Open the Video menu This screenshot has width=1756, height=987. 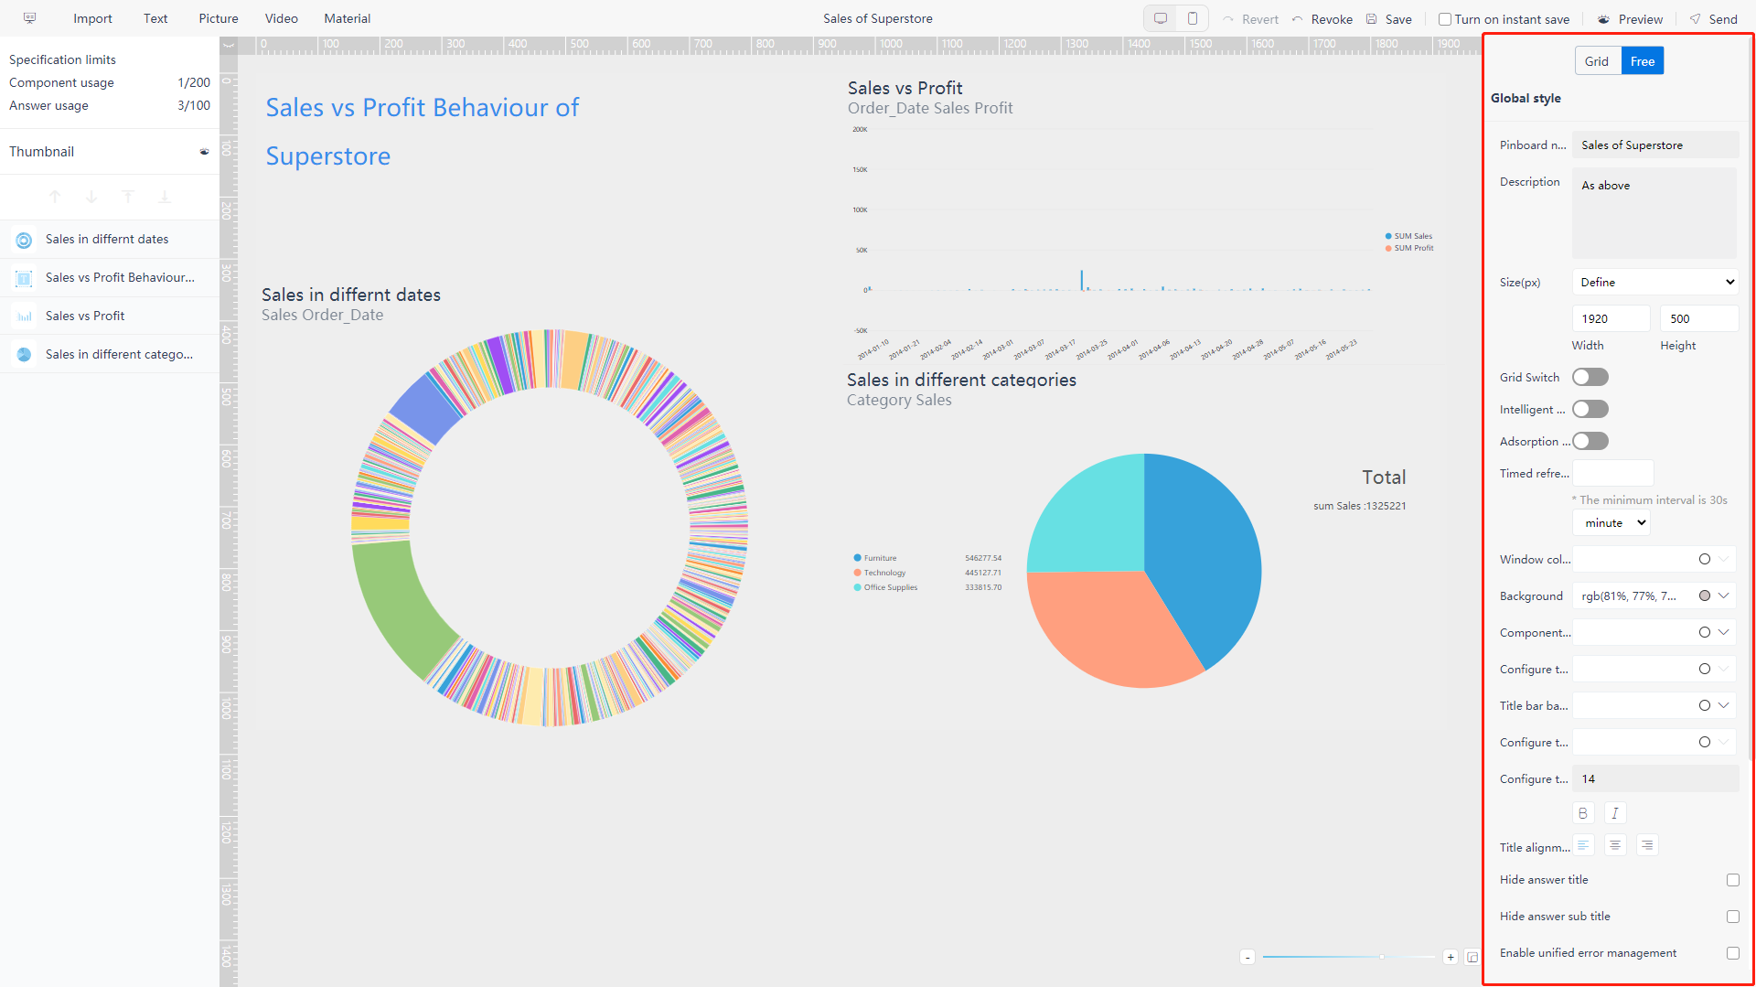282,18
